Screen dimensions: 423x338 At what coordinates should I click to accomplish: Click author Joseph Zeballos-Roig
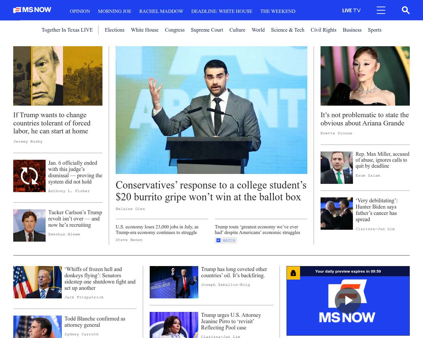[225, 285]
